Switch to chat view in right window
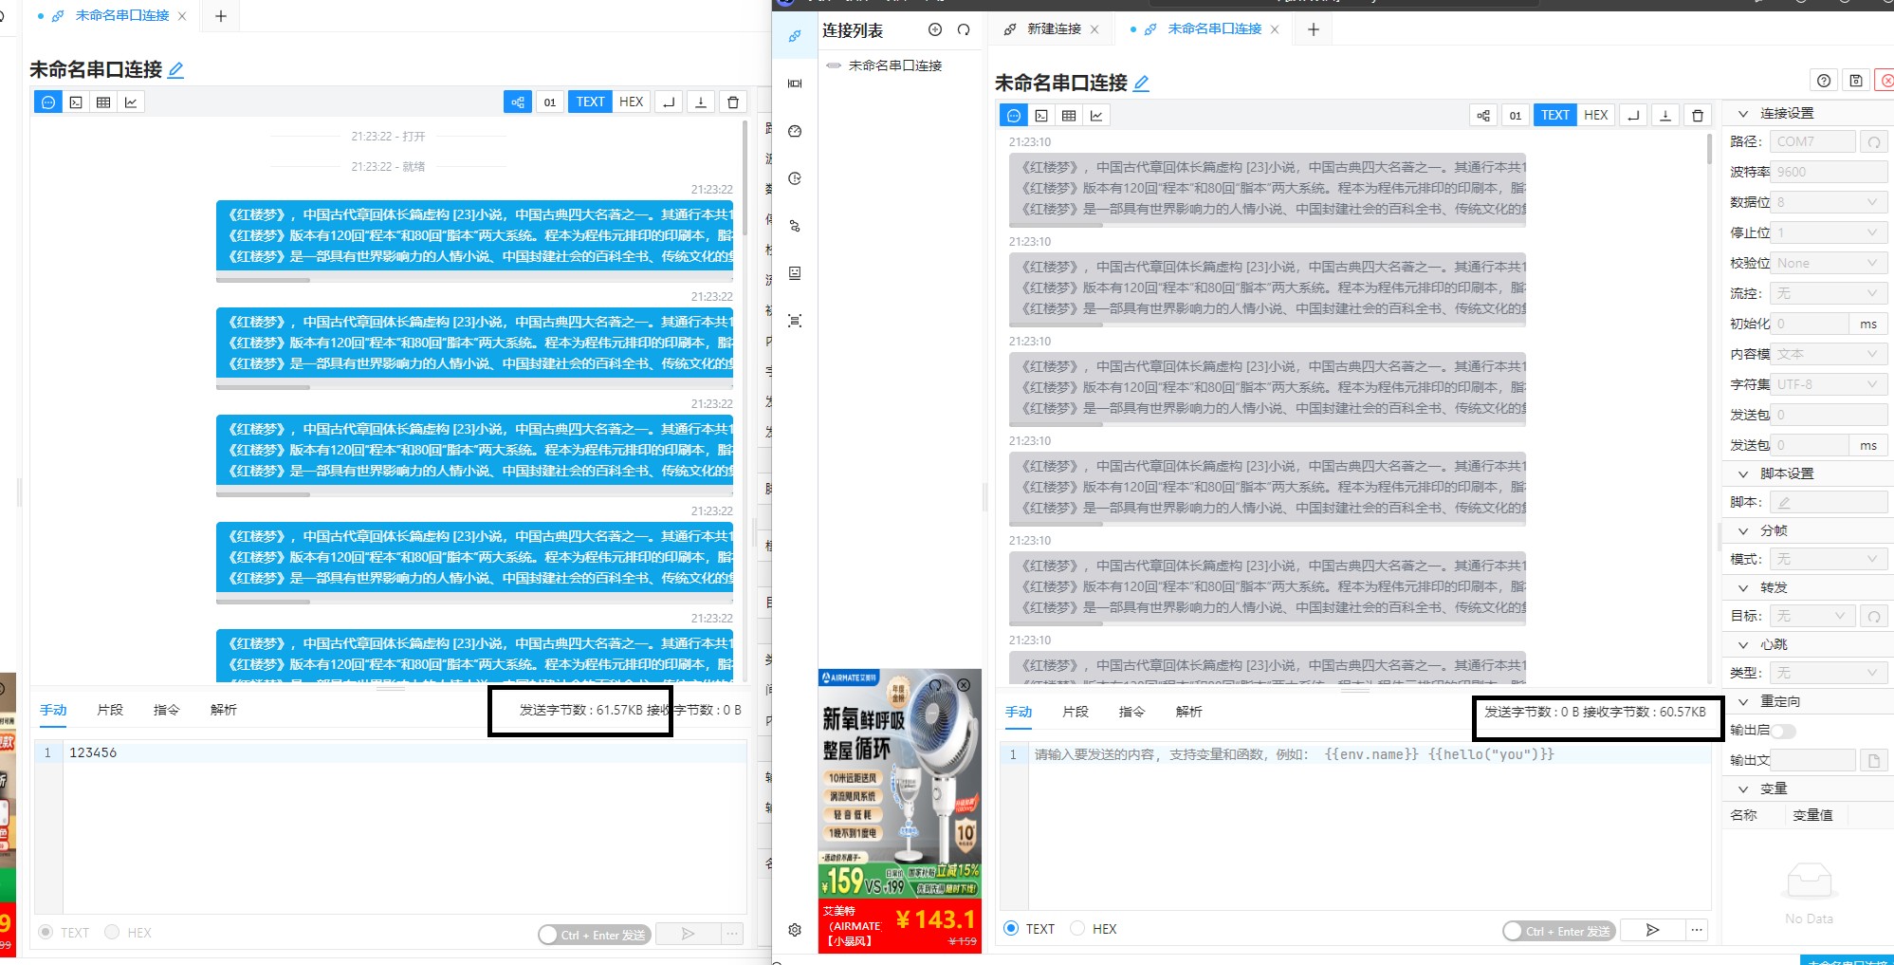This screenshot has height=965, width=1894. (x=1014, y=116)
